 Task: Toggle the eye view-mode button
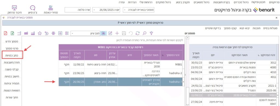[x=103, y=33]
